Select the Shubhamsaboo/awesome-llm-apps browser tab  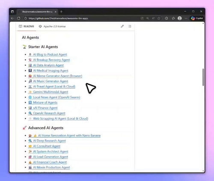37,12
